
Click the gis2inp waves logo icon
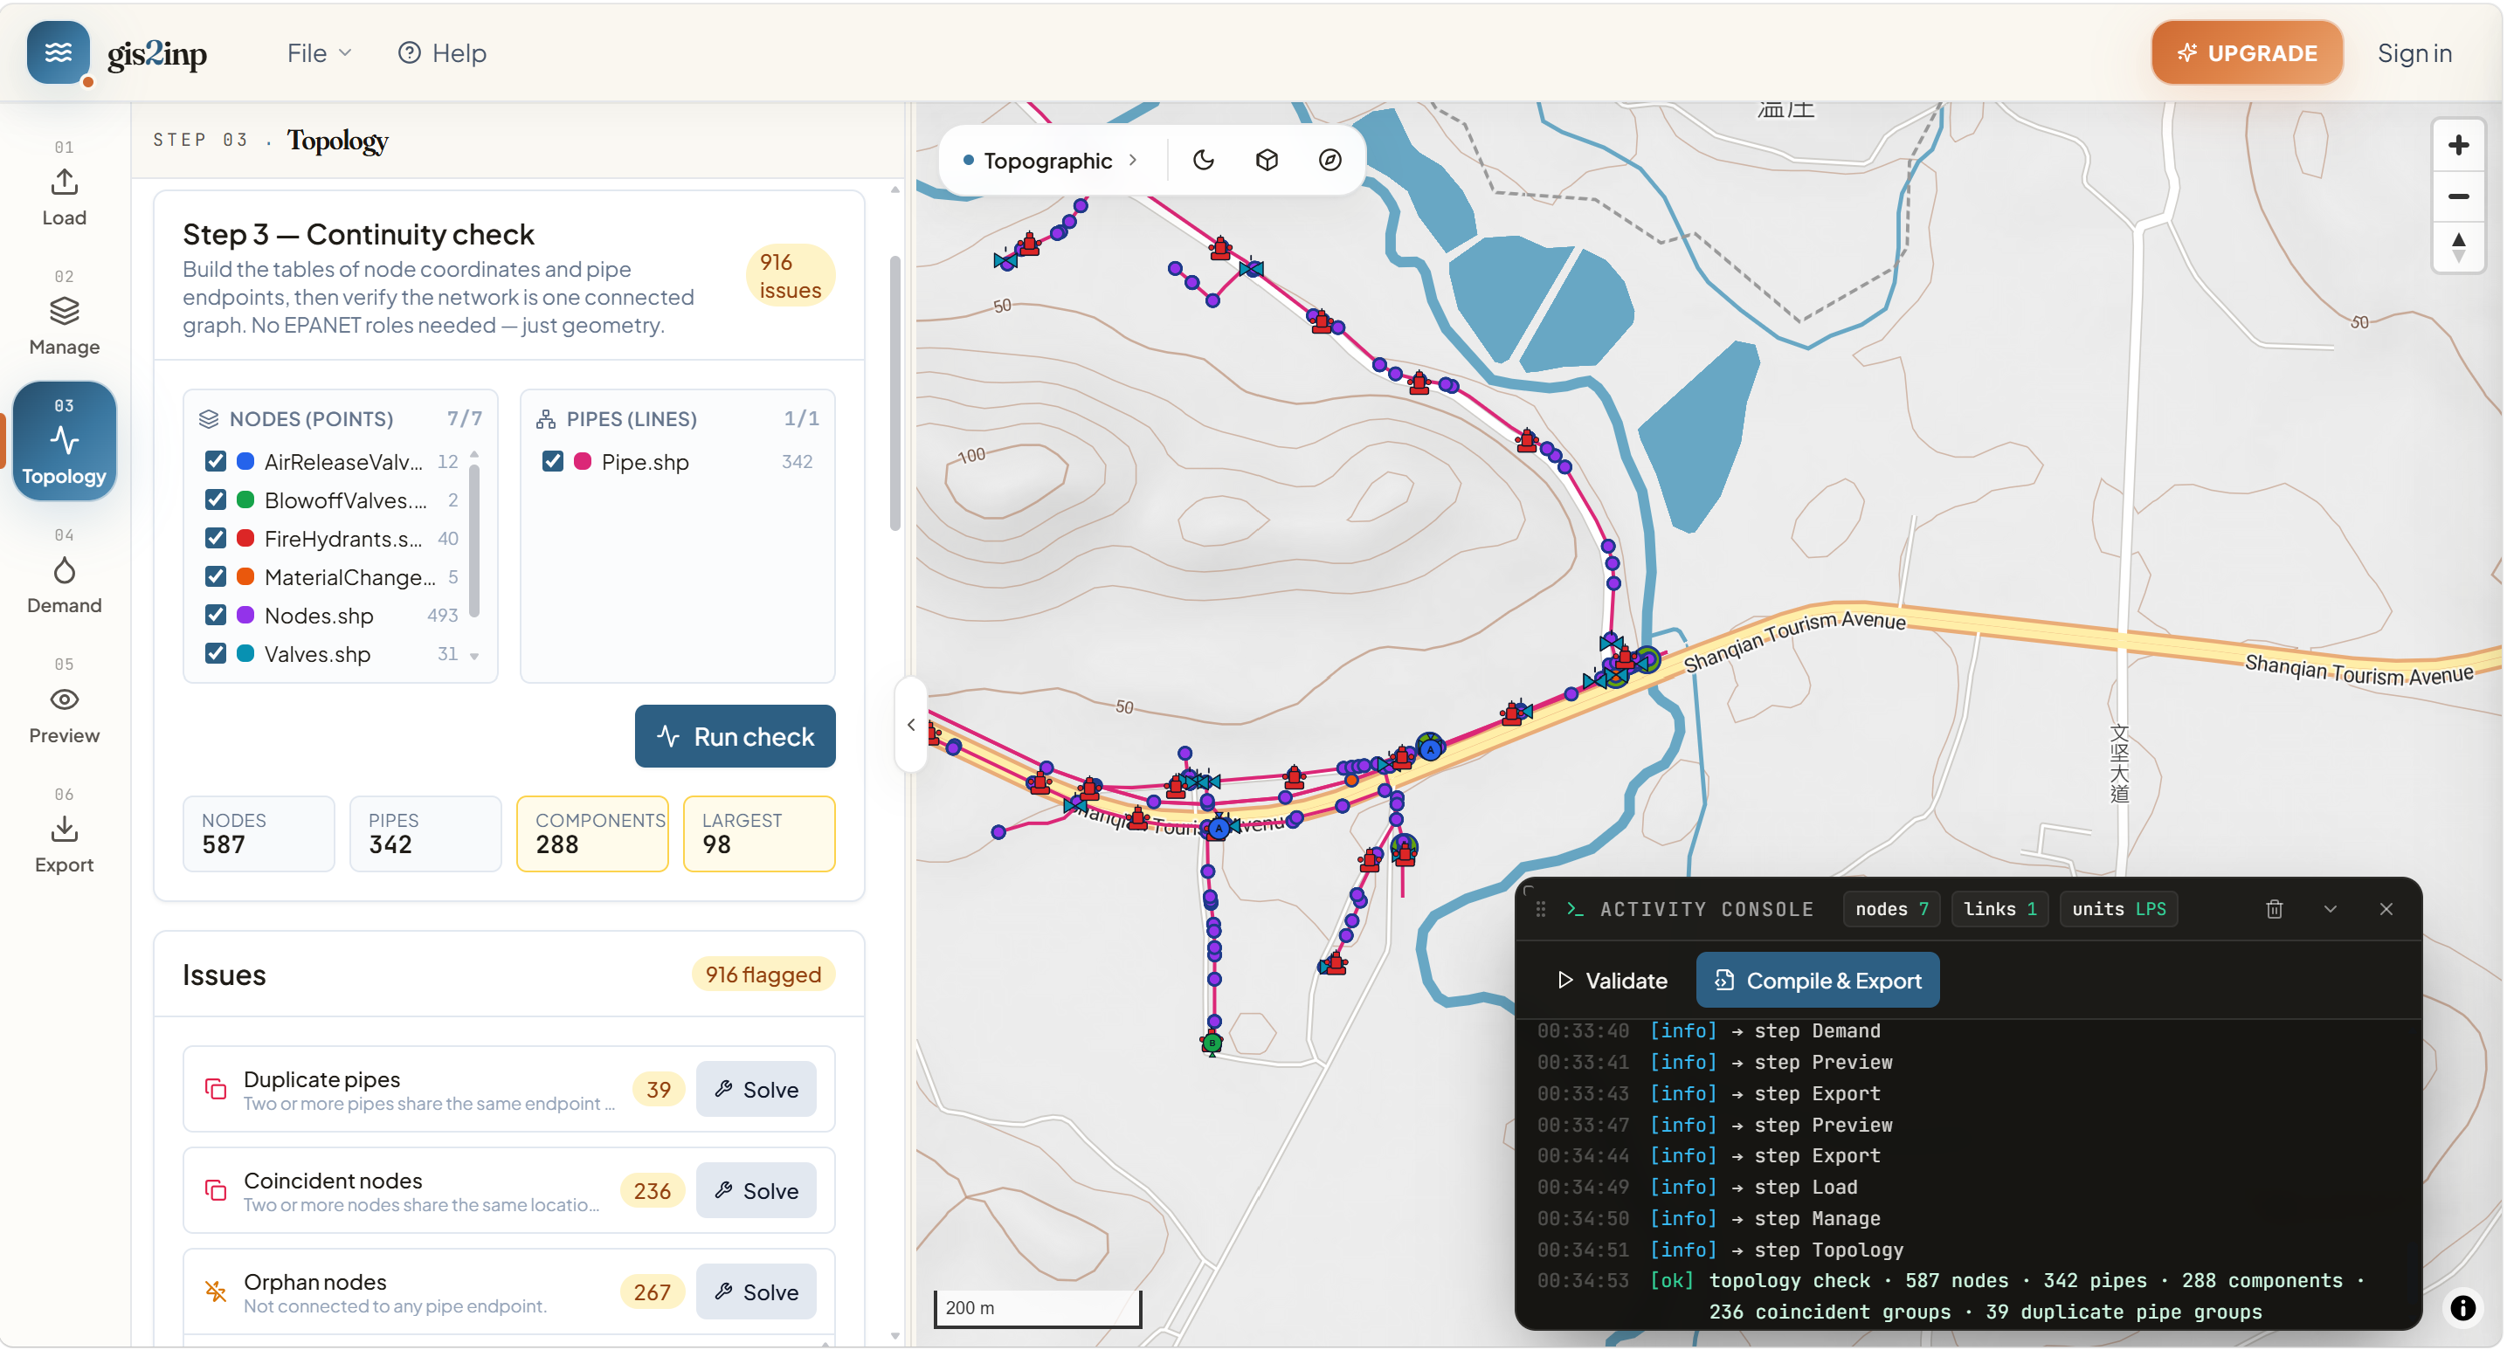click(x=59, y=52)
